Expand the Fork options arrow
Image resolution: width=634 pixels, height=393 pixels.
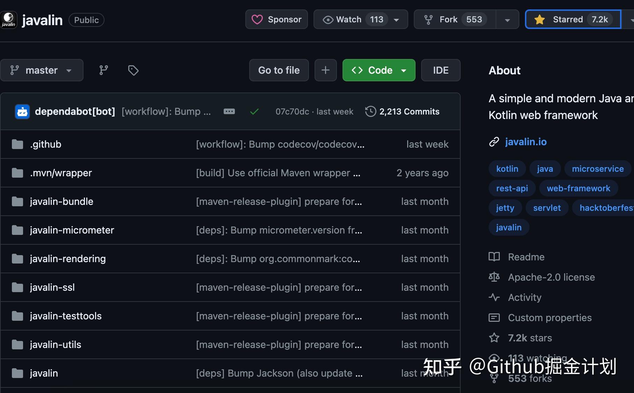(507, 19)
